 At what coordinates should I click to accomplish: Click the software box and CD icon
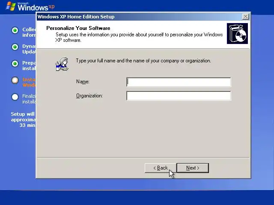(x=237, y=33)
